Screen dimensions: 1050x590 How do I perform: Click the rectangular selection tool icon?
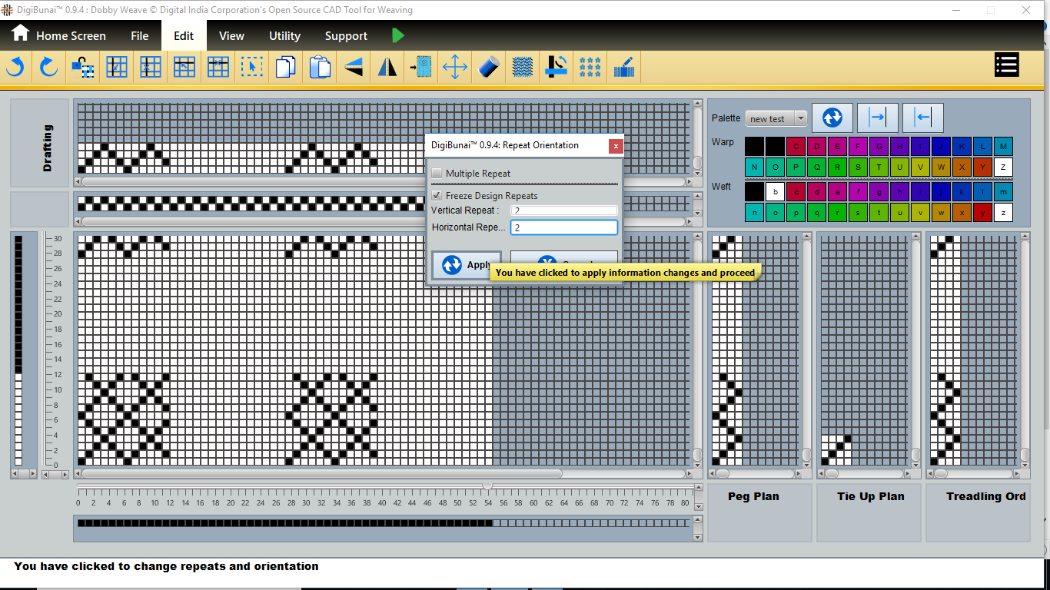tap(251, 68)
